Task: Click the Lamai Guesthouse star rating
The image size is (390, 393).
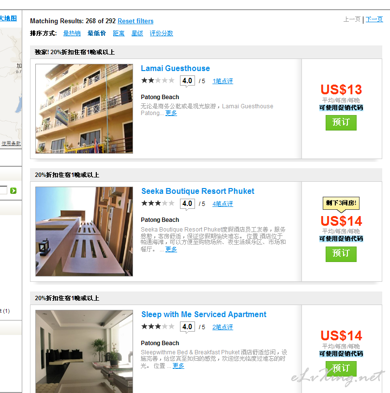Action: (x=158, y=80)
